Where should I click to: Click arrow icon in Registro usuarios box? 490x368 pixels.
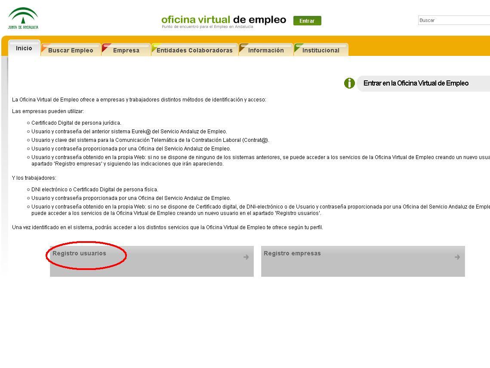click(x=246, y=257)
